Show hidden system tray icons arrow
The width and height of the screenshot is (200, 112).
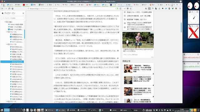[173, 110]
